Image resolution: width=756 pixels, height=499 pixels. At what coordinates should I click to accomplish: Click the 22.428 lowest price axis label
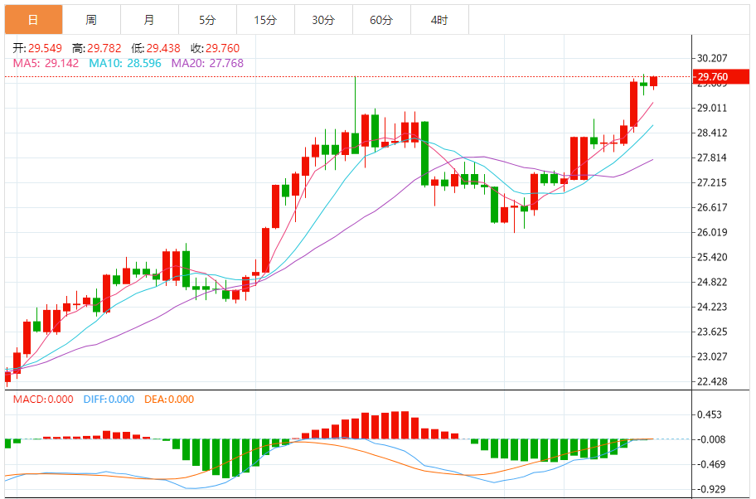pos(712,381)
